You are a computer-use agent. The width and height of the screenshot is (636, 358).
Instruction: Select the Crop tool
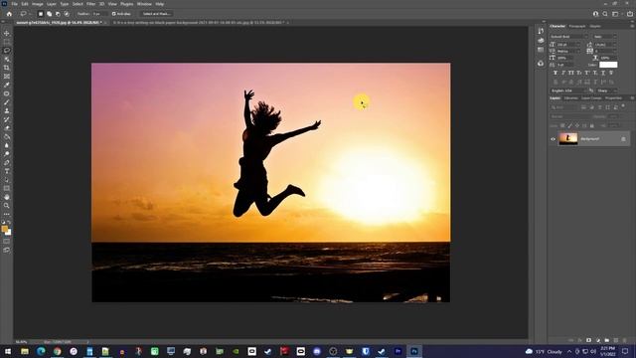pyautogui.click(x=7, y=68)
